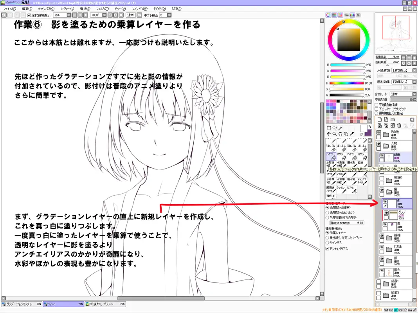The height and width of the screenshot is (313, 418).
Task: Select 検出元に指定したレイヤー radio option
Action: click(x=327, y=237)
